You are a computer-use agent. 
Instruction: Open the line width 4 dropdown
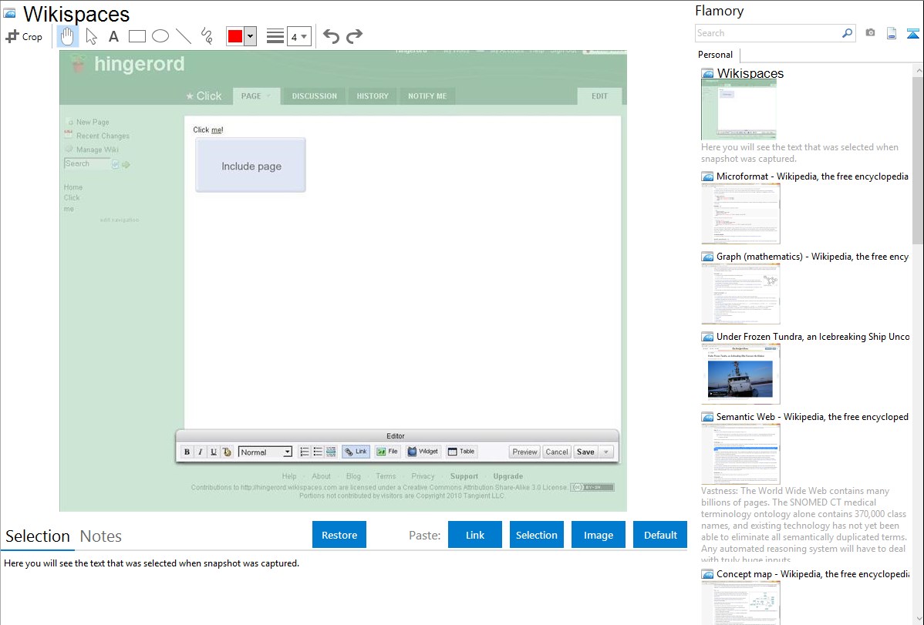coord(298,36)
